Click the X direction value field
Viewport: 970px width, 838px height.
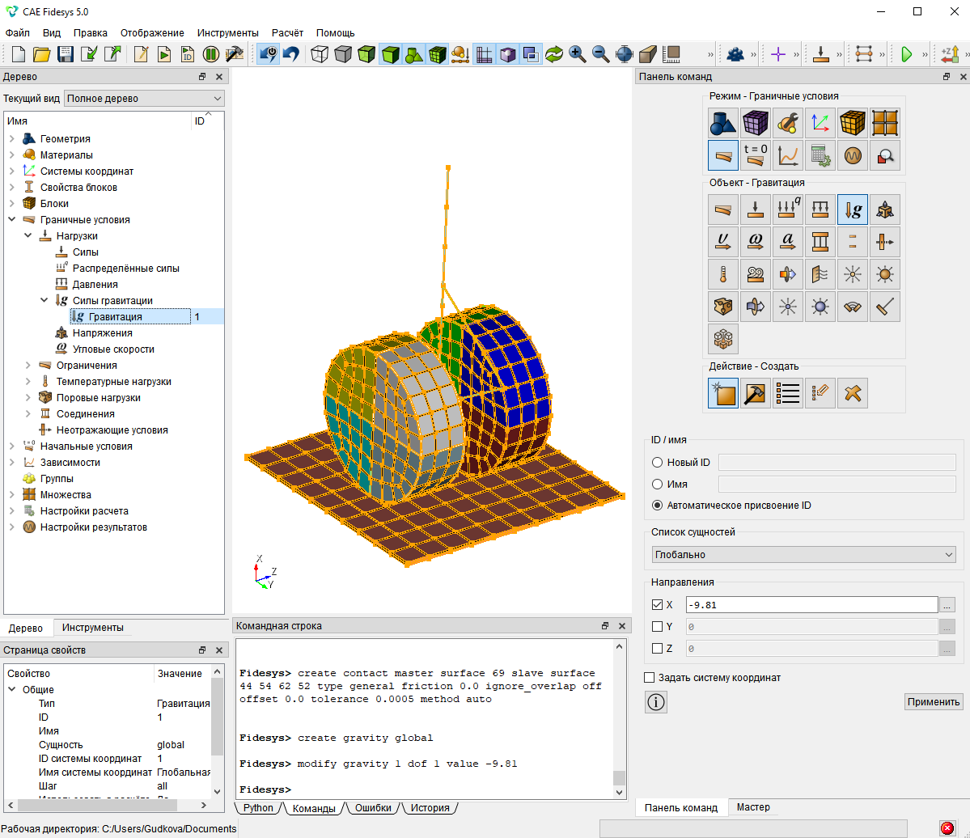[811, 605]
